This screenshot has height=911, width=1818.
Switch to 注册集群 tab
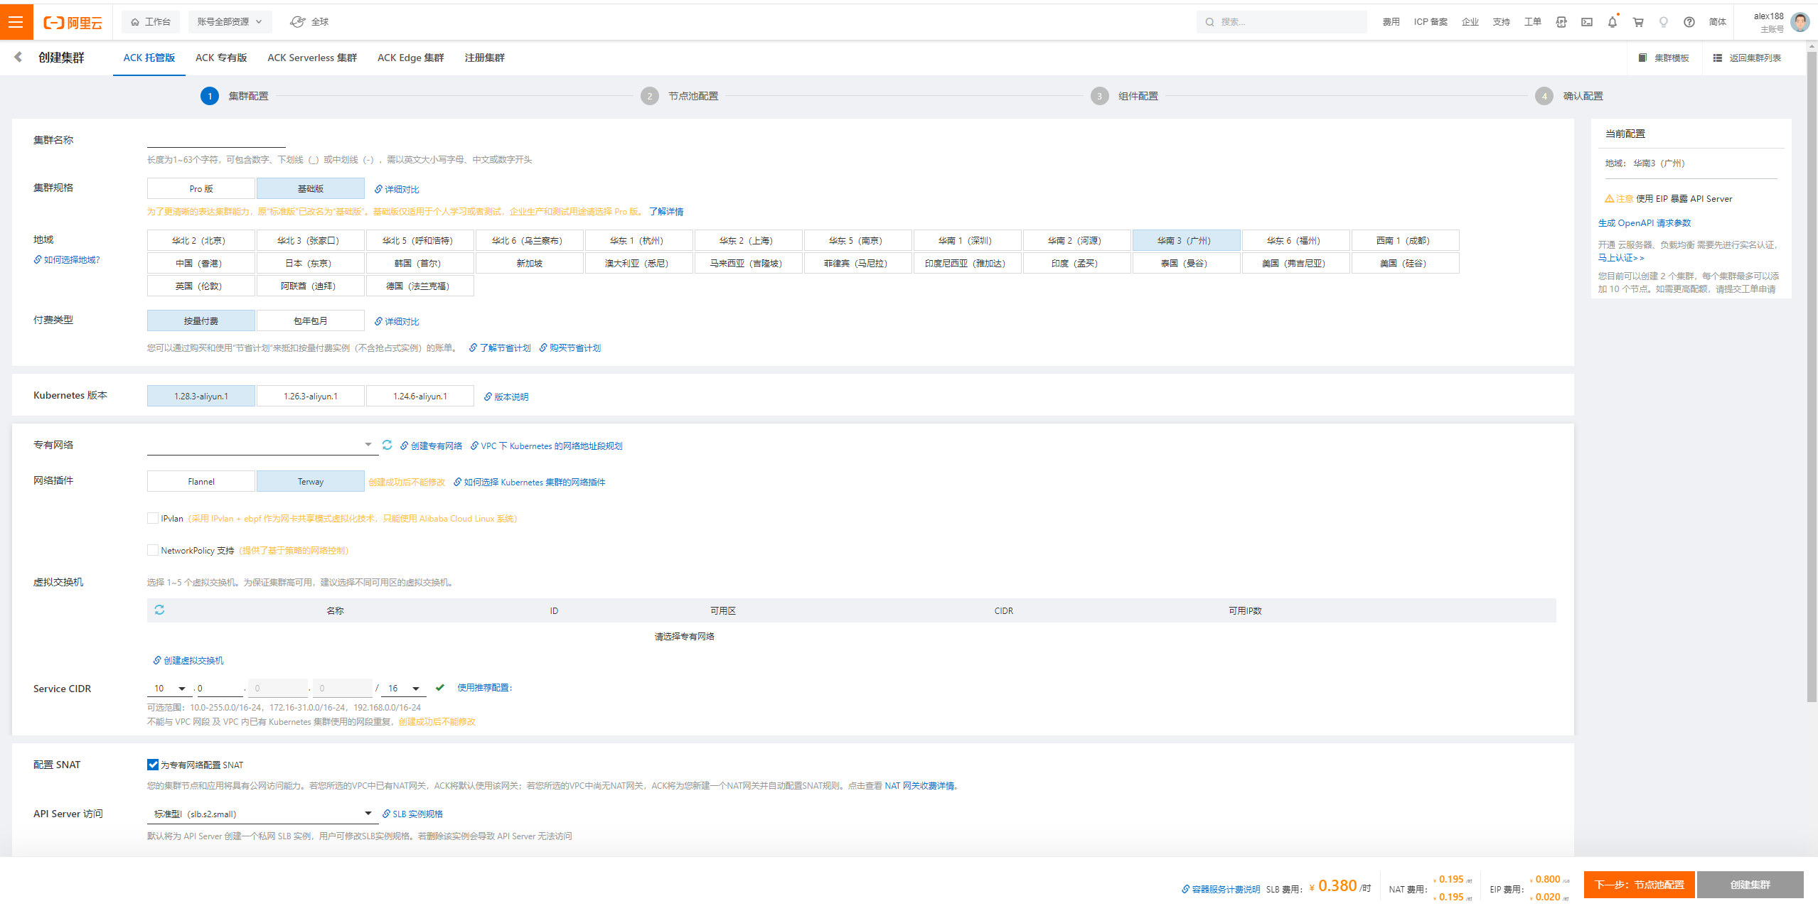[485, 58]
